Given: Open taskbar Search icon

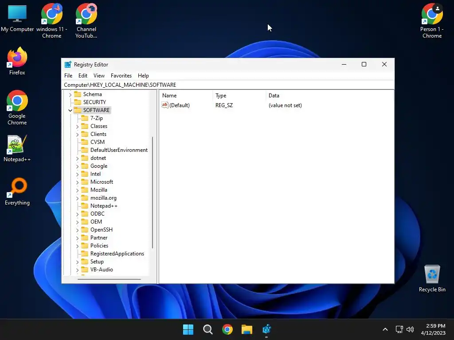Looking at the screenshot, I should [207, 329].
